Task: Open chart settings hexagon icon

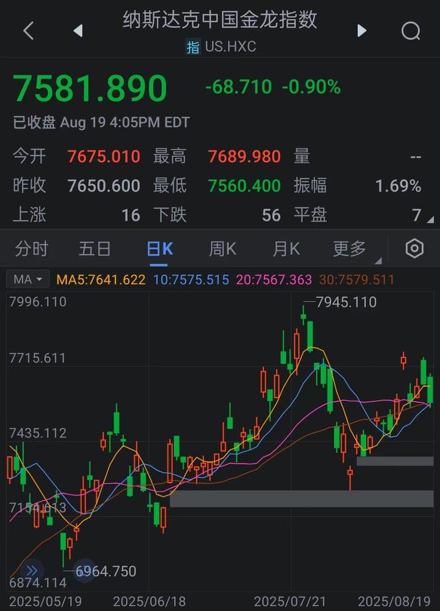Action: click(414, 249)
